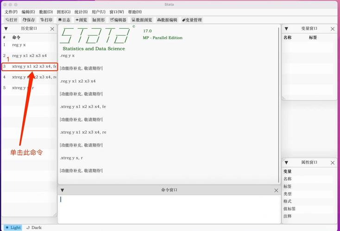Open 数据编辑 (Data editor) from toolbar
Screen dimensions: 340x231
tap(167, 20)
